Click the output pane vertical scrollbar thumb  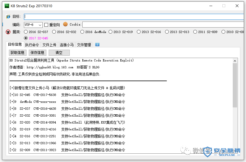click(x=235, y=85)
